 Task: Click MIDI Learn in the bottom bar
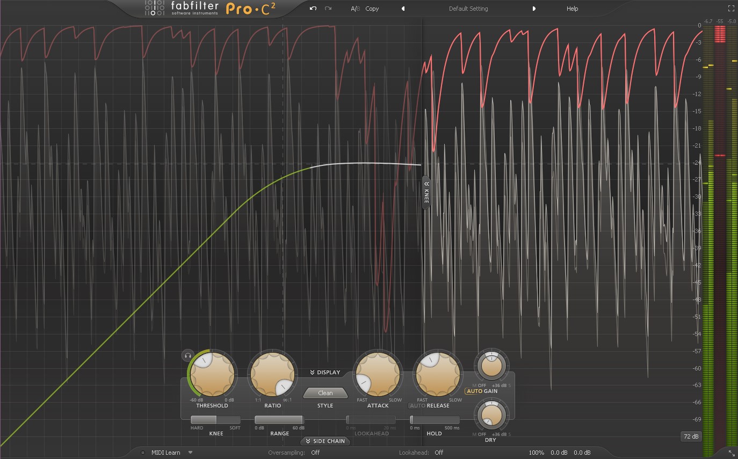(x=166, y=453)
